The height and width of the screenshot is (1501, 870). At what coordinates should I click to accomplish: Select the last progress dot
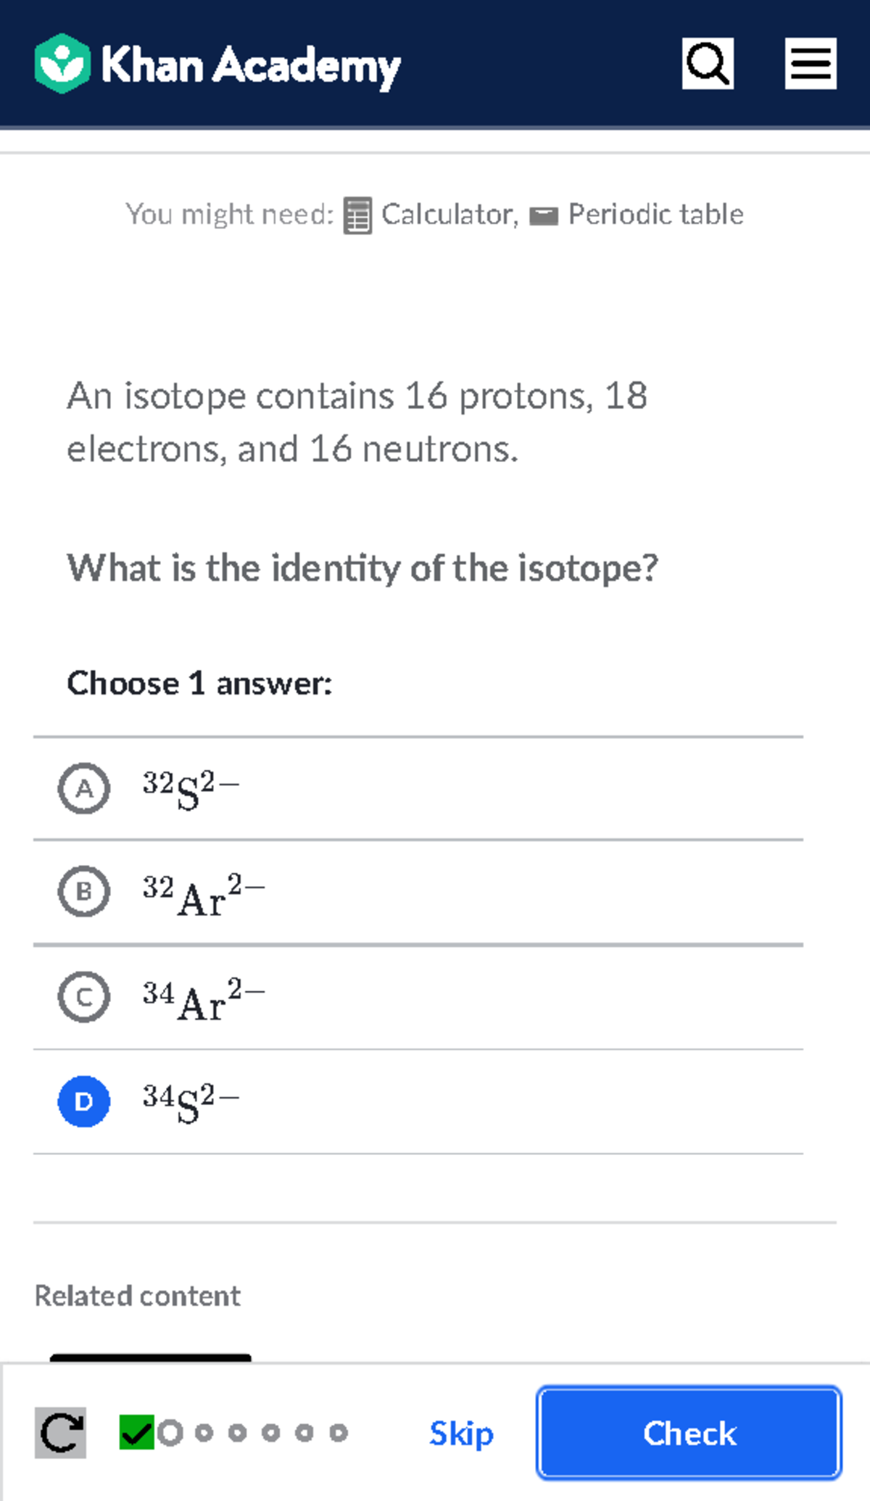coord(338,1431)
